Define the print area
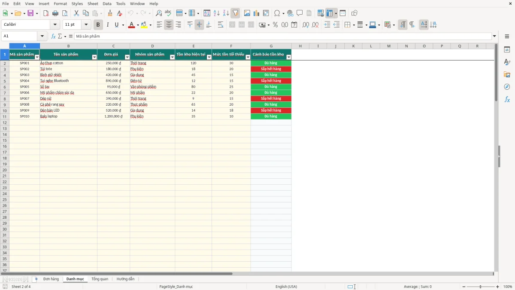The image size is (515, 290). [321, 13]
